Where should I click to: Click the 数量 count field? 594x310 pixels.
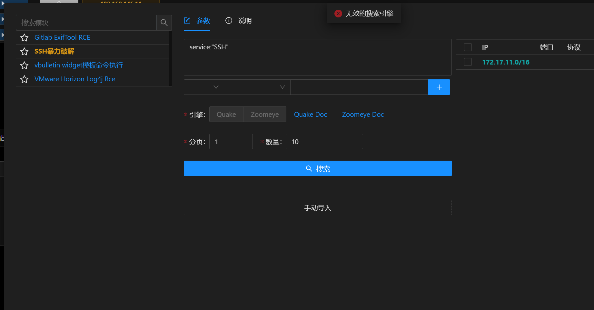pos(324,142)
